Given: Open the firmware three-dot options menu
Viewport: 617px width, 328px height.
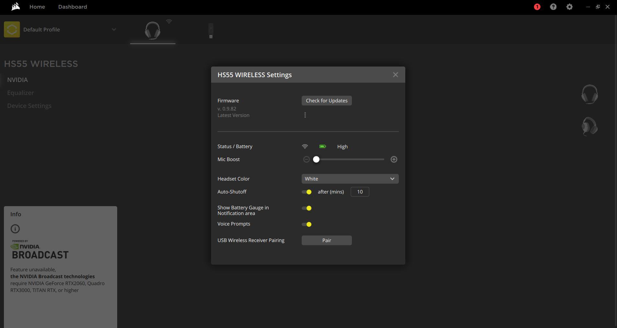Looking at the screenshot, I should point(305,115).
